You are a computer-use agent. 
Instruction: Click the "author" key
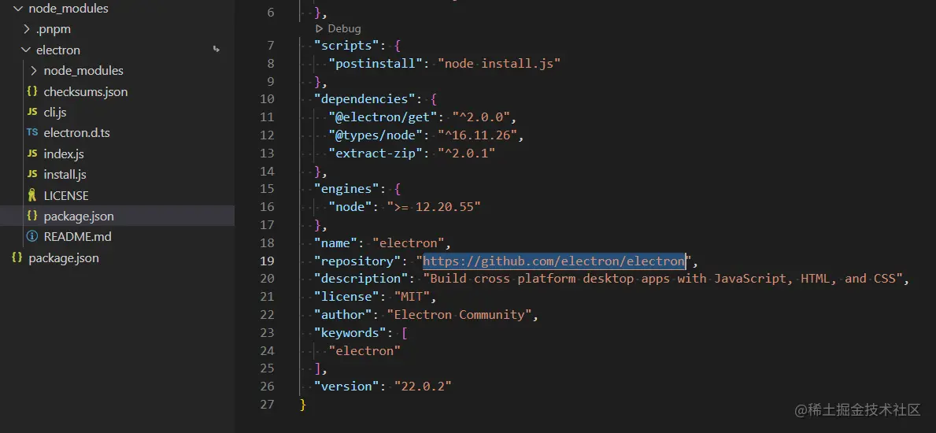click(343, 315)
